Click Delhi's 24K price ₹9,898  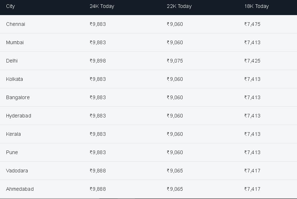coord(98,61)
